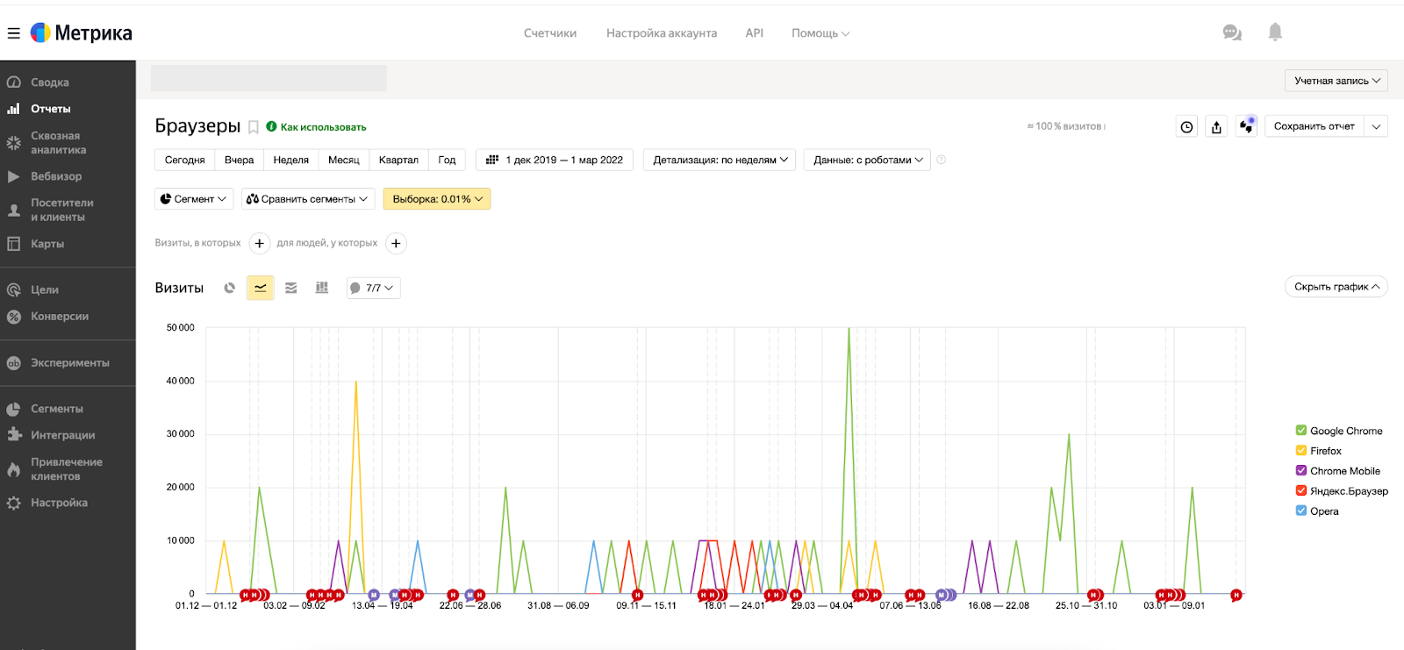Image resolution: width=1404 pixels, height=650 pixels.
Task: Open Сравнить сегменты dropdown
Action: [308, 199]
